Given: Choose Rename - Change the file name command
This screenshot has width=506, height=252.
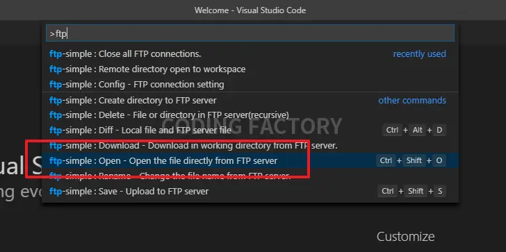Looking at the screenshot, I should tap(250, 176).
